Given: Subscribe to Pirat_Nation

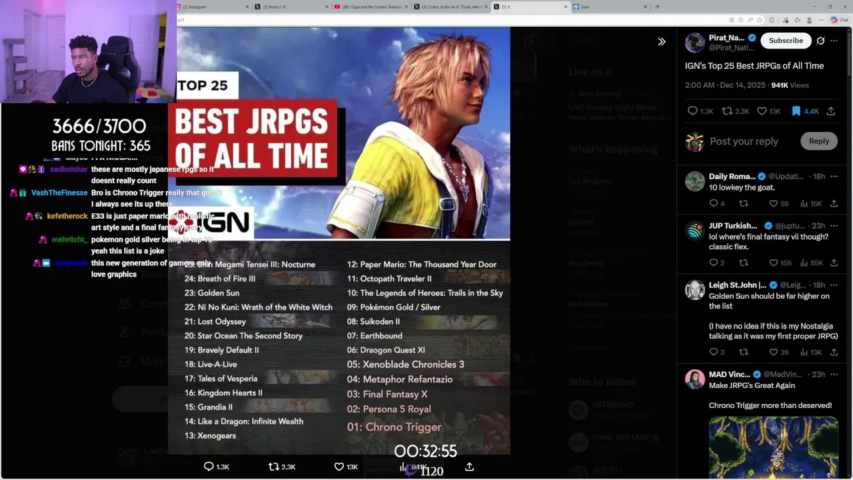Looking at the screenshot, I should (x=786, y=41).
